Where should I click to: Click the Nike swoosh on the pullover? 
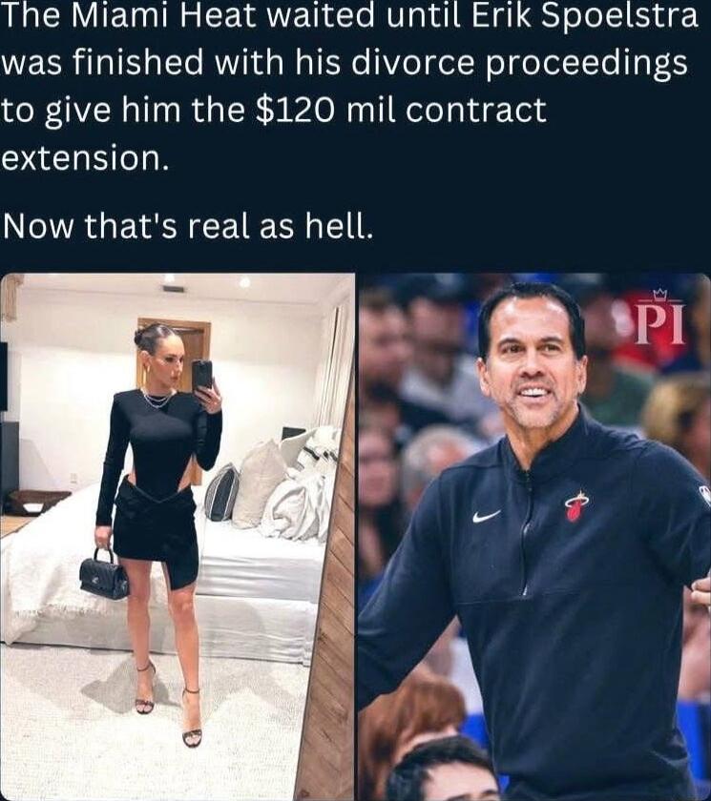click(x=486, y=516)
